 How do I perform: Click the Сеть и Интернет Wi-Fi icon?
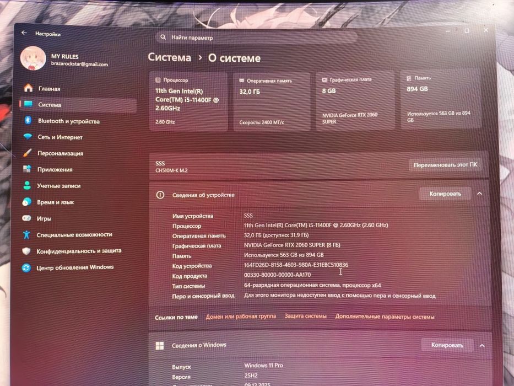click(x=28, y=136)
